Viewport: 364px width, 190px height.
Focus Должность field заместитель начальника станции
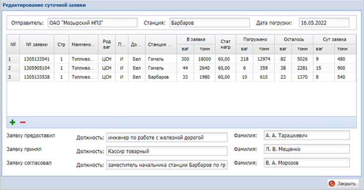pos(167,165)
